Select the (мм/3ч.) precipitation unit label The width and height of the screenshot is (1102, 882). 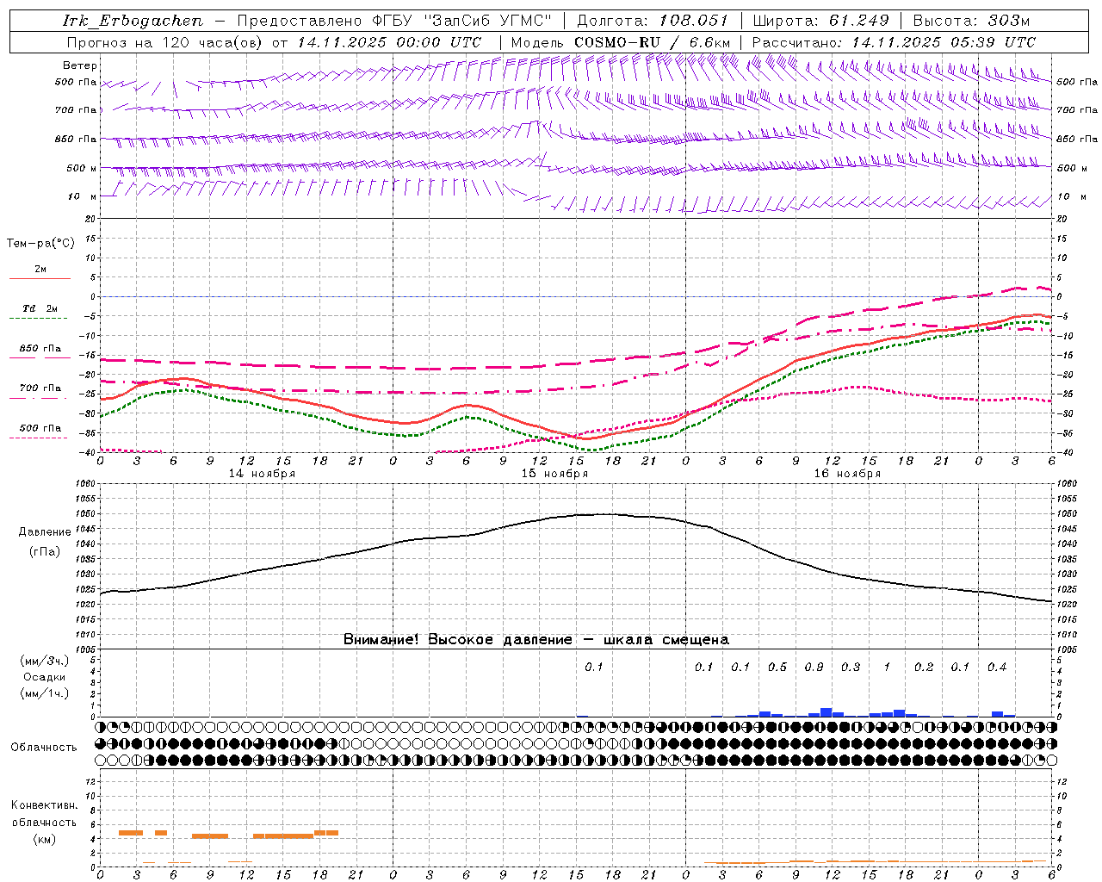click(45, 661)
